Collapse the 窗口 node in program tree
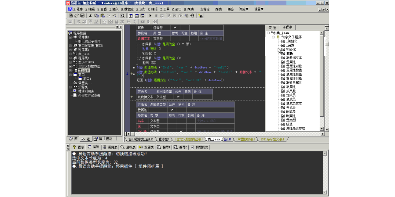This screenshot has height=197, width=395. (x=70, y=75)
